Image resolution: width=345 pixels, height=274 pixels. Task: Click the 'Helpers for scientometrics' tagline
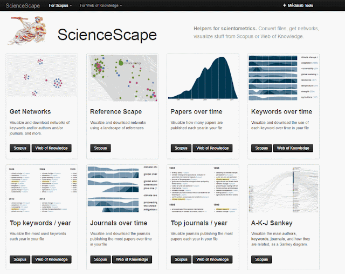[225, 29]
